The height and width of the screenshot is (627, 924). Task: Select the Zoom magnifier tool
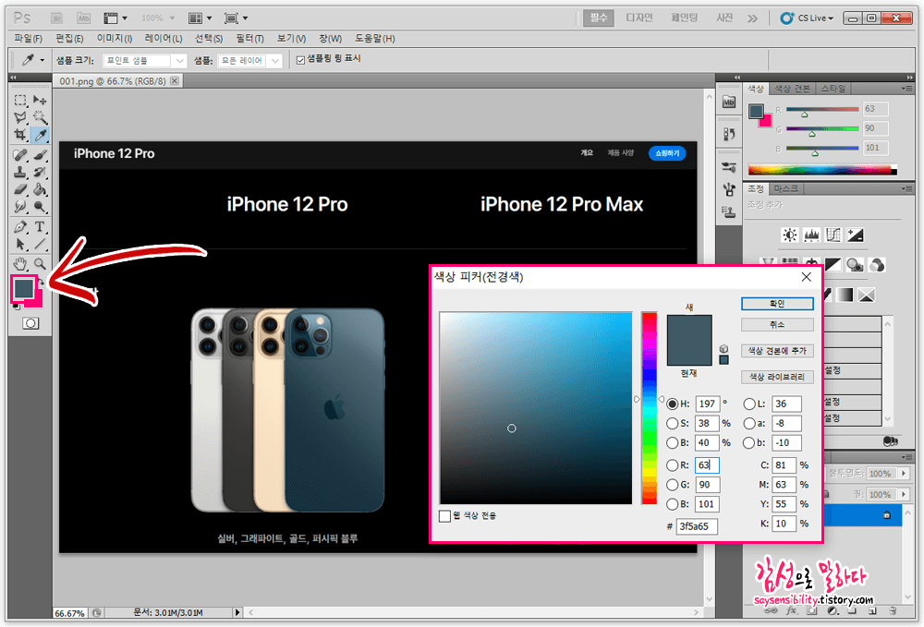click(x=40, y=263)
